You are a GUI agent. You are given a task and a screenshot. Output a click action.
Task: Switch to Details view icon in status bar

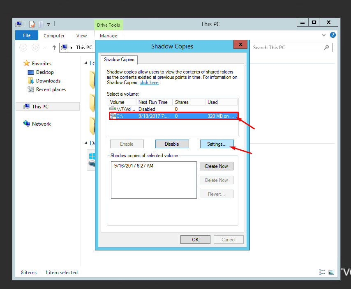pos(322,272)
